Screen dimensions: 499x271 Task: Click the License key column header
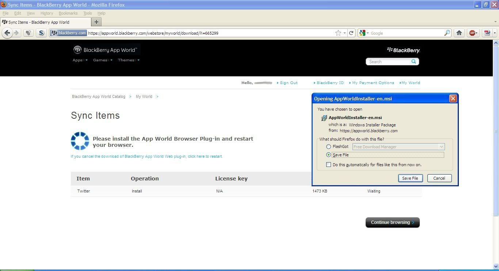pyautogui.click(x=231, y=179)
